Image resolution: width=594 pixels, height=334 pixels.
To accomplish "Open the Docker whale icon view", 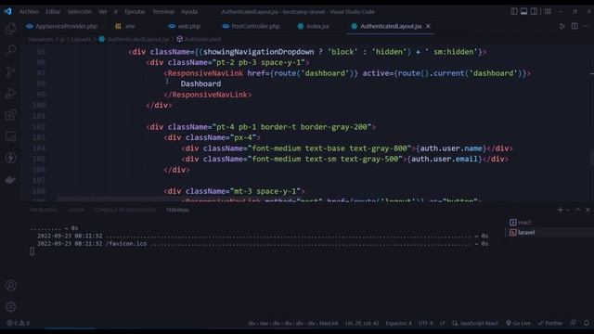I will click(x=10, y=179).
